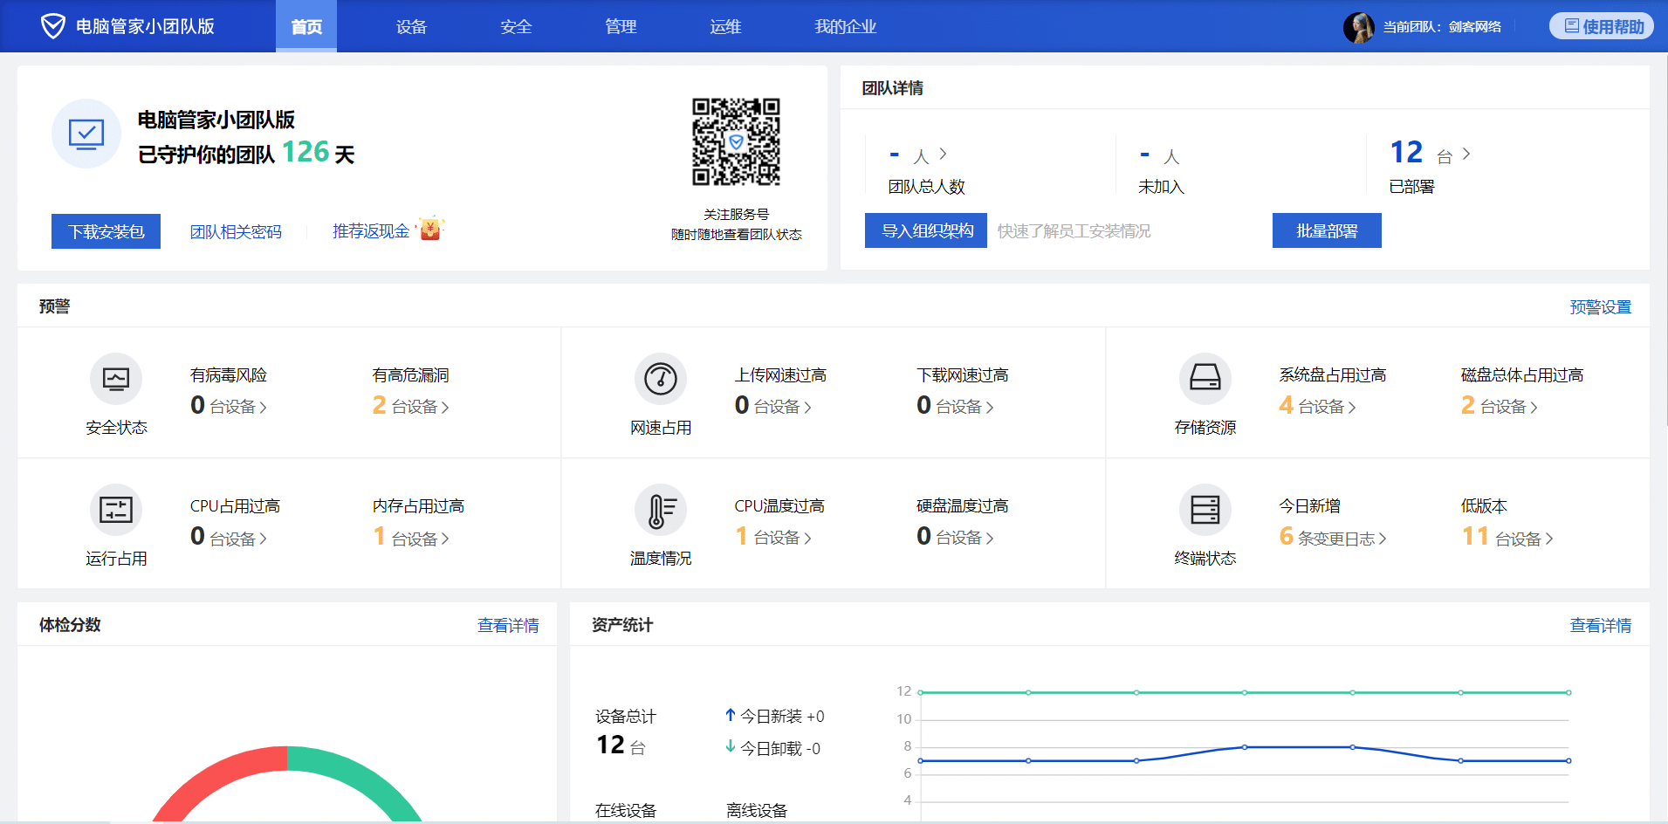
Task: Open 有高危漏洞 2 台设备 details
Action: [x=410, y=405]
